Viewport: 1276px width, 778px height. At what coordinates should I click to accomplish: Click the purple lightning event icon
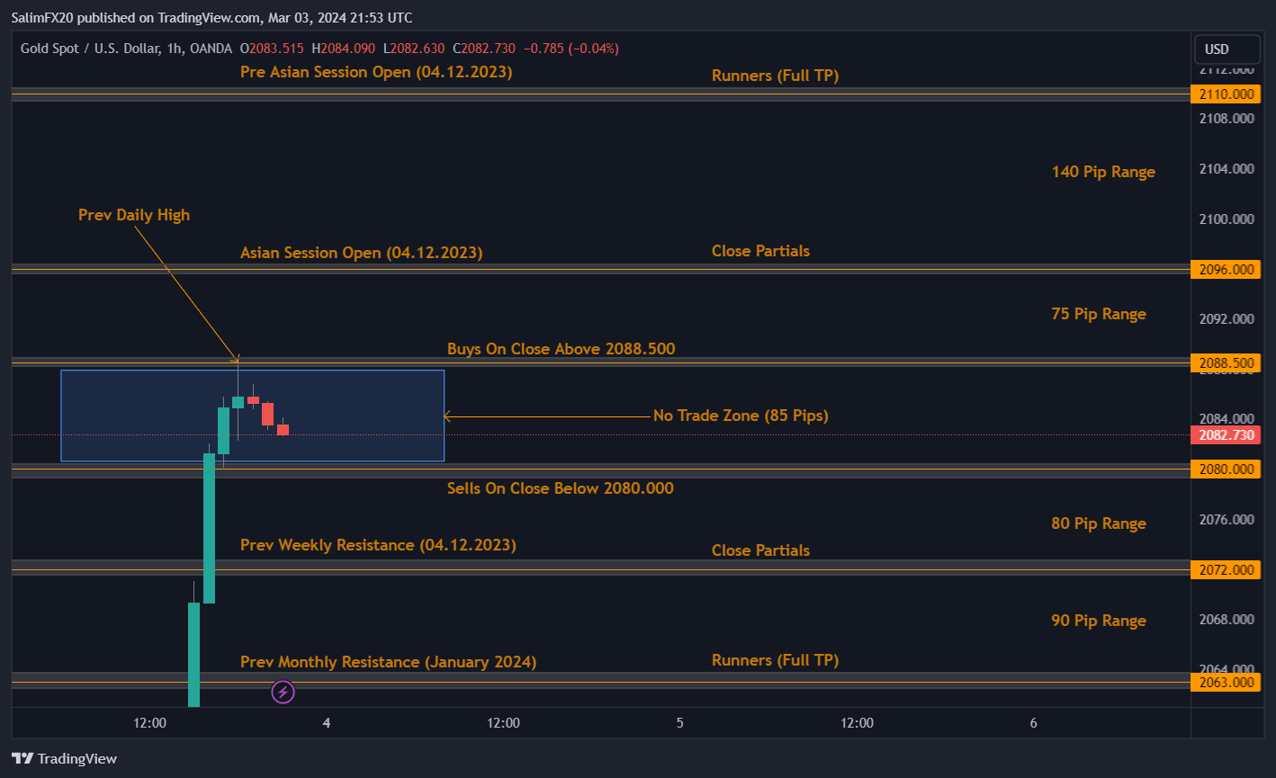coord(283,693)
